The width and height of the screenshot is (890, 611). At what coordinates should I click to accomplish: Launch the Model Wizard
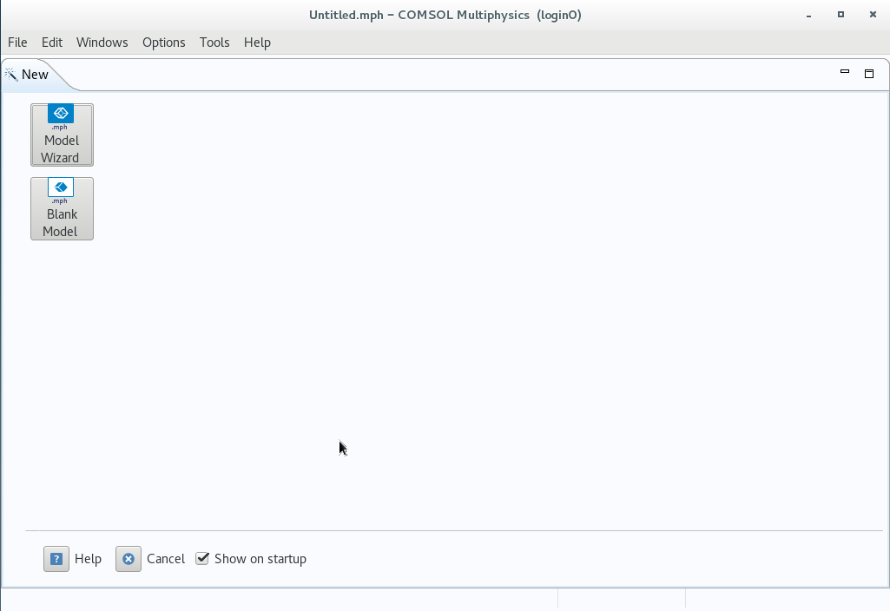[x=61, y=135]
